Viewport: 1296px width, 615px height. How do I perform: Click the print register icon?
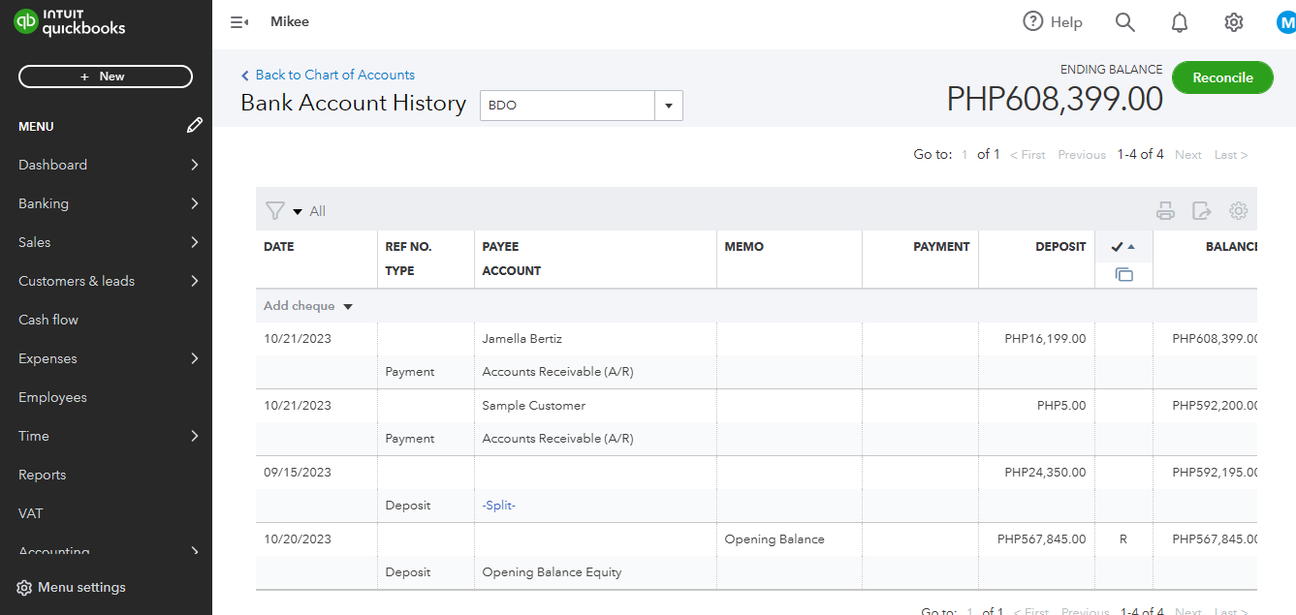point(1165,211)
